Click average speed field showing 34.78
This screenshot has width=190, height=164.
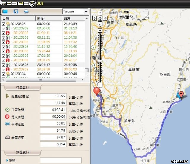click(x=53, y=130)
